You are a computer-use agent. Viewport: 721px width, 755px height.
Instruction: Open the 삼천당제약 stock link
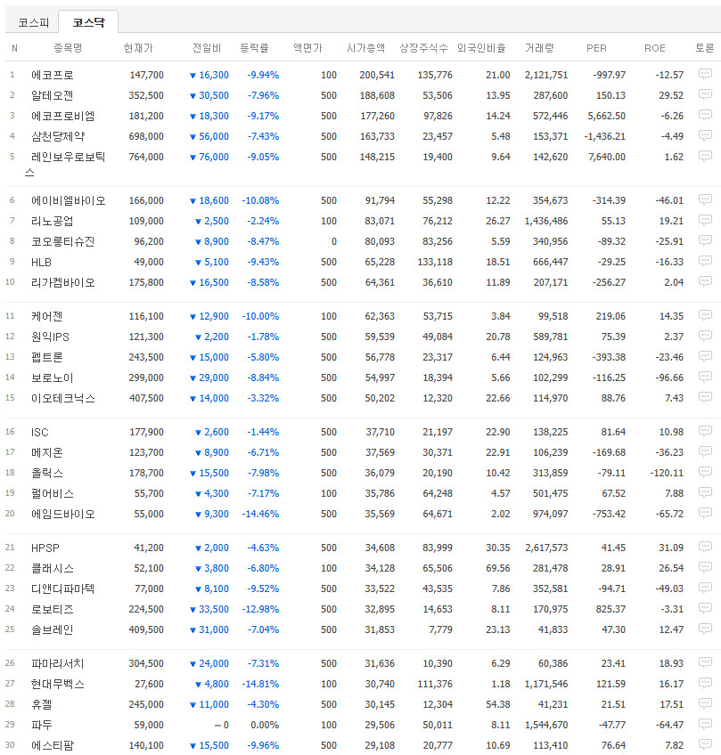[x=58, y=136]
